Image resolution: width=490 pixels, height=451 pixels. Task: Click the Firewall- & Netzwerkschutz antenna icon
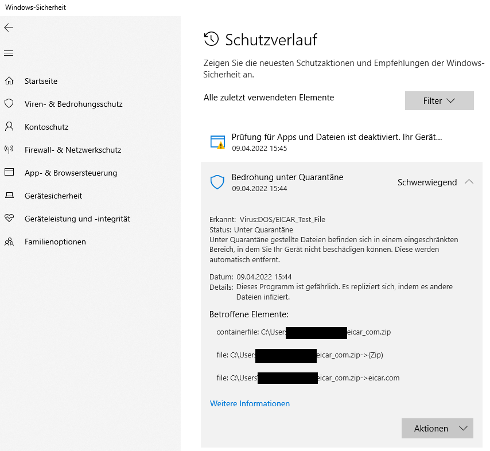(9, 150)
